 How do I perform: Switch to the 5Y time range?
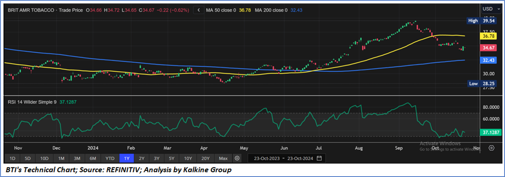[172, 158]
